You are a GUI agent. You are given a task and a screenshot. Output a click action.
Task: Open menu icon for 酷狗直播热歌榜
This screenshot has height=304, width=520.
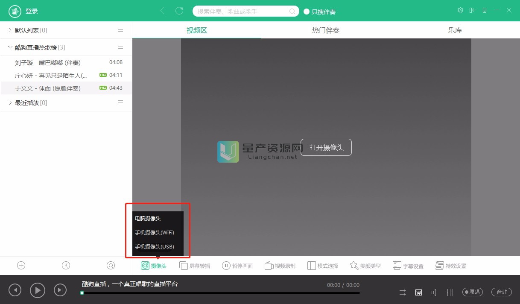point(120,47)
